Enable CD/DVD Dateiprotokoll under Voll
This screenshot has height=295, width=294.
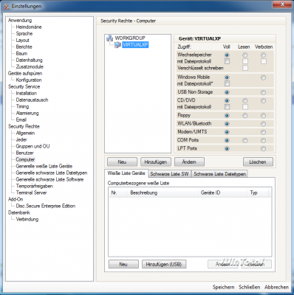[227, 107]
